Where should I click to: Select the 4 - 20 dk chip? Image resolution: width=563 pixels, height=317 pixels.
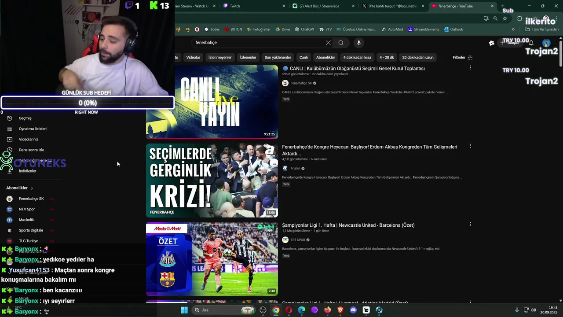[x=387, y=57]
